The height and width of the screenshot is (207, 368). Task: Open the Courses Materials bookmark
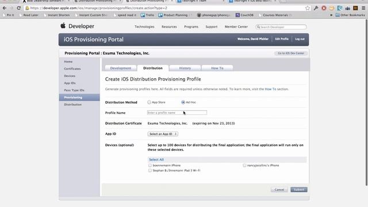[x=275, y=15]
